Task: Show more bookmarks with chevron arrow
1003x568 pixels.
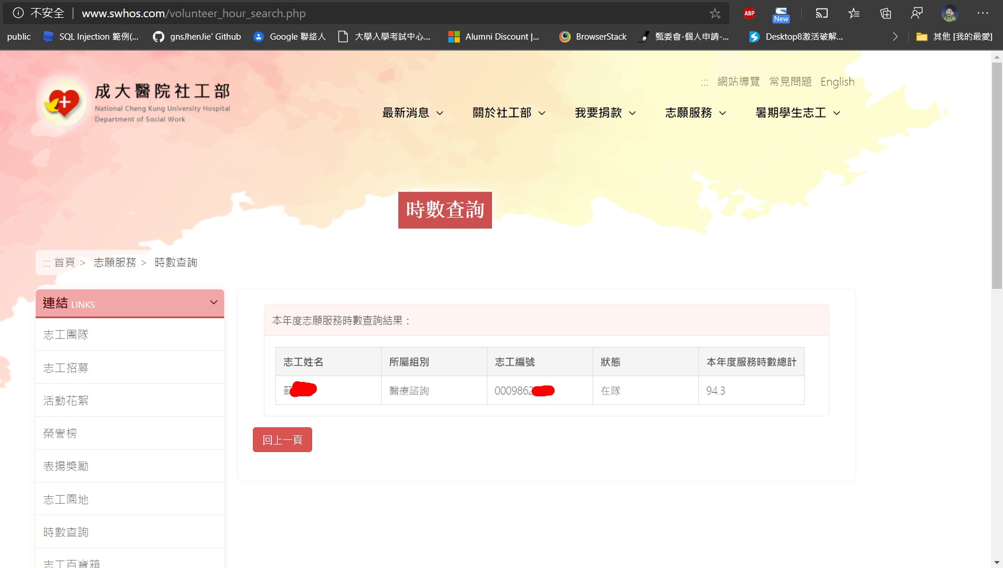Action: point(895,36)
